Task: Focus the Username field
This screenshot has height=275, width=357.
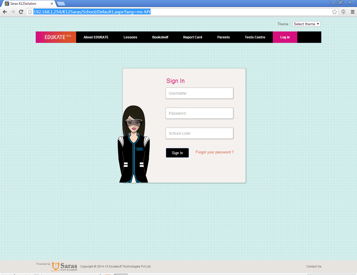Action: click(x=199, y=93)
